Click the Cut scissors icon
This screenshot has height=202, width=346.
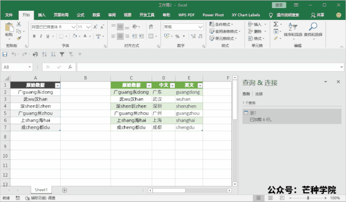click(x=19, y=24)
